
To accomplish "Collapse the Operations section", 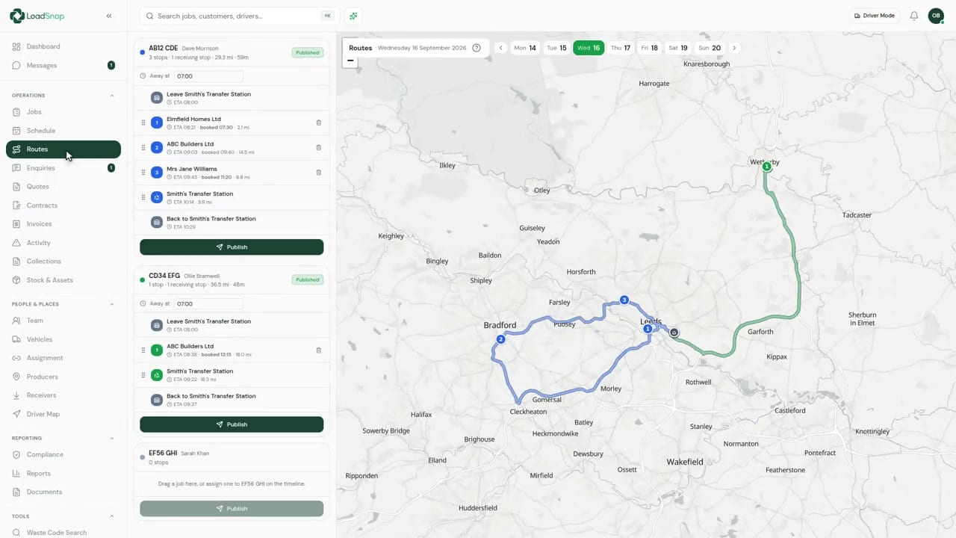I will click(112, 96).
